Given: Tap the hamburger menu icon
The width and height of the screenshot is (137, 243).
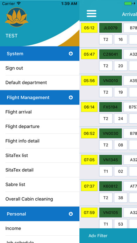Looking at the screenshot, I should pos(91,14).
